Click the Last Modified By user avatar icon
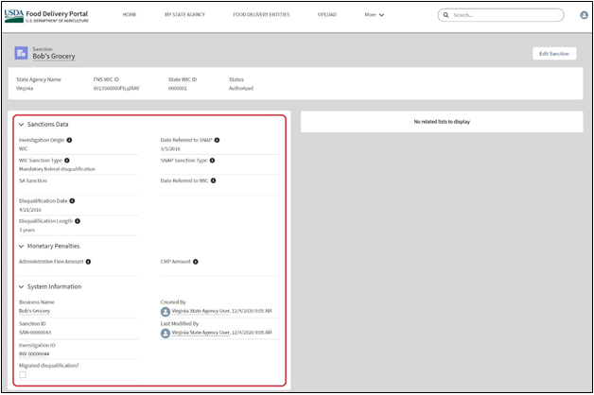 coord(166,333)
